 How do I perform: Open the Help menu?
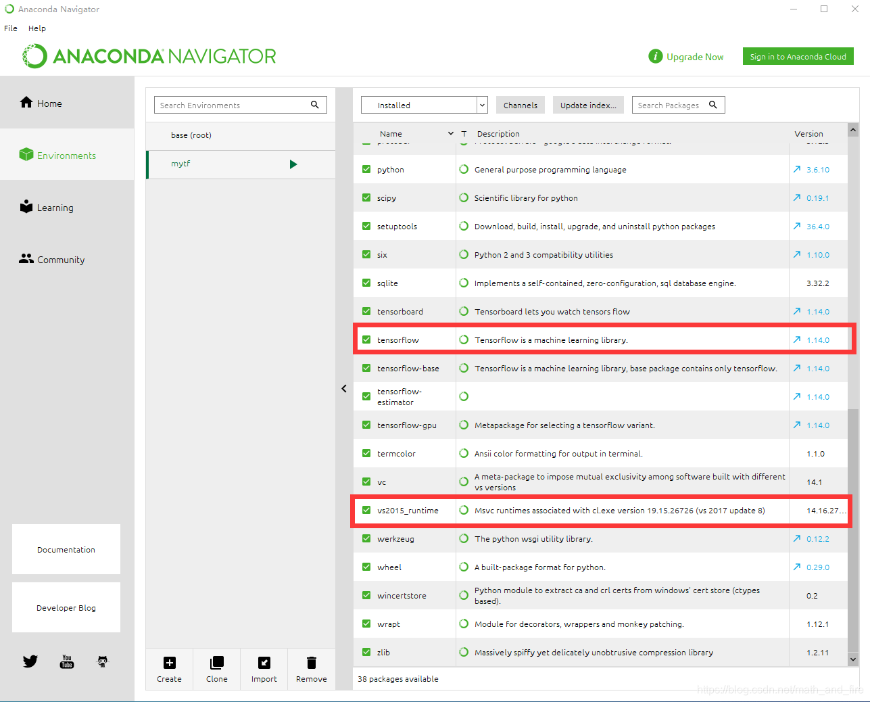[x=37, y=28]
